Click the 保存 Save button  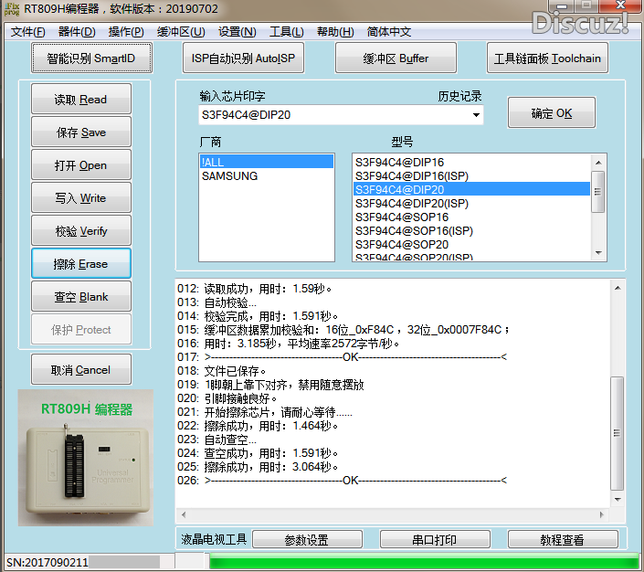[81, 132]
